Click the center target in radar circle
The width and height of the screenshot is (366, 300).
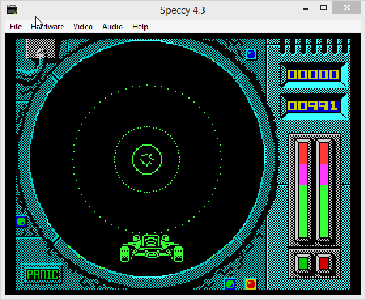point(147,159)
